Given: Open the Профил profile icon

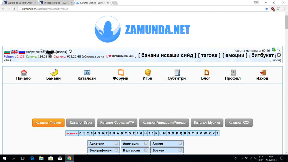Looking at the screenshot, I should coord(233,73).
